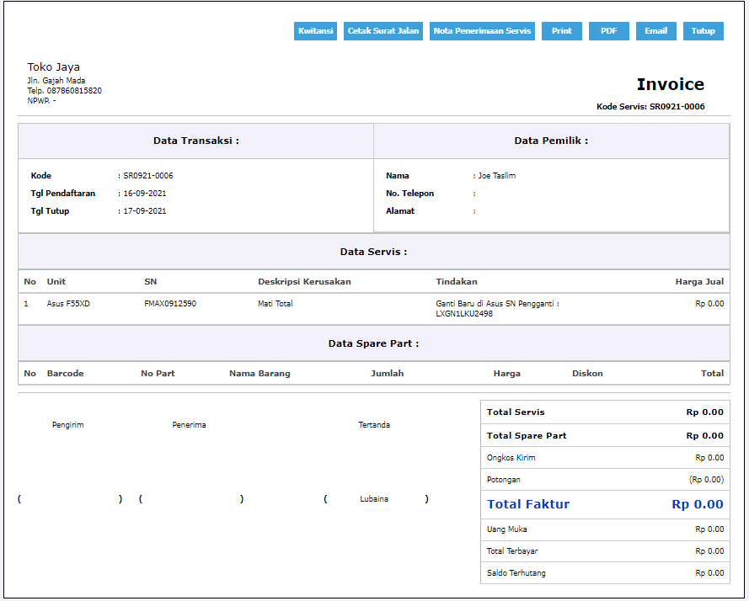The height and width of the screenshot is (601, 749).
Task: Click Kode Servis: SR0921-0006 text
Action: point(650,106)
